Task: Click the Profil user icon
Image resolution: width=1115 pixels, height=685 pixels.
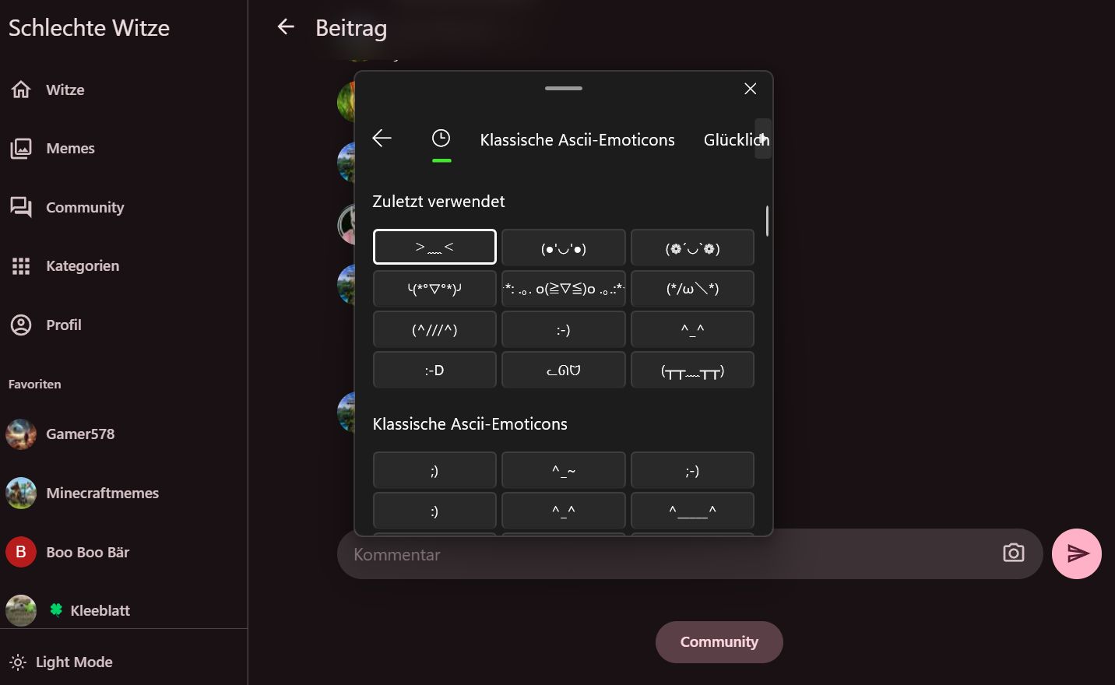Action: coord(21,325)
